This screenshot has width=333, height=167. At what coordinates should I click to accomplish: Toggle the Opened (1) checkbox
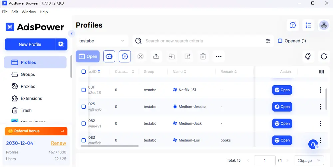(x=280, y=41)
